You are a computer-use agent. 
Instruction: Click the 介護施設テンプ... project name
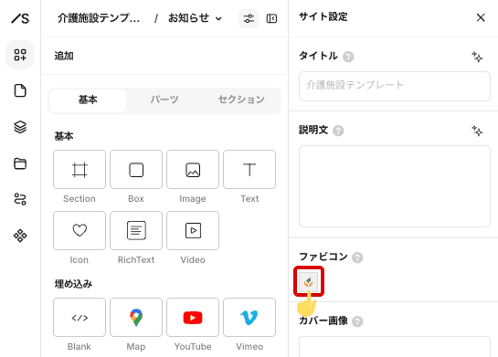(x=99, y=18)
